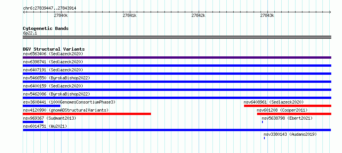The image size is (342, 153).
Task: Select the blue bar under nsv5462086
Action: [x=177, y=98]
